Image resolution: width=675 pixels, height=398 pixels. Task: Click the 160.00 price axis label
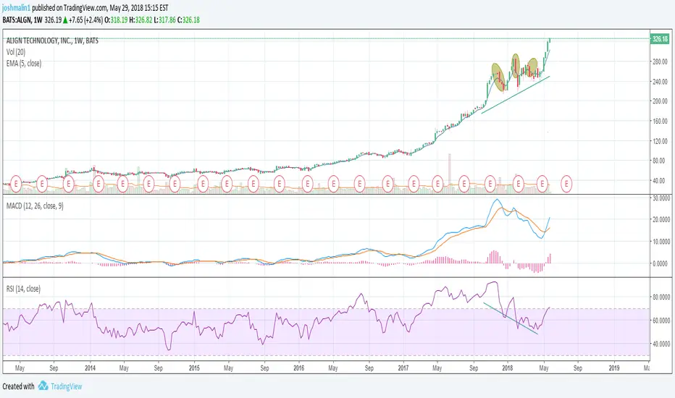click(660, 121)
